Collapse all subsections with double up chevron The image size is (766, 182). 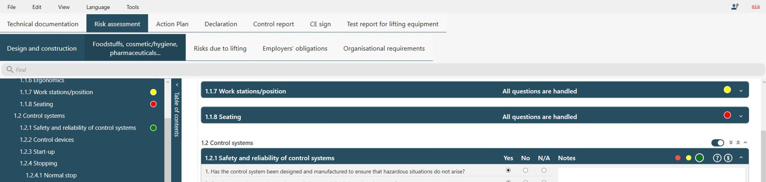tap(738, 142)
